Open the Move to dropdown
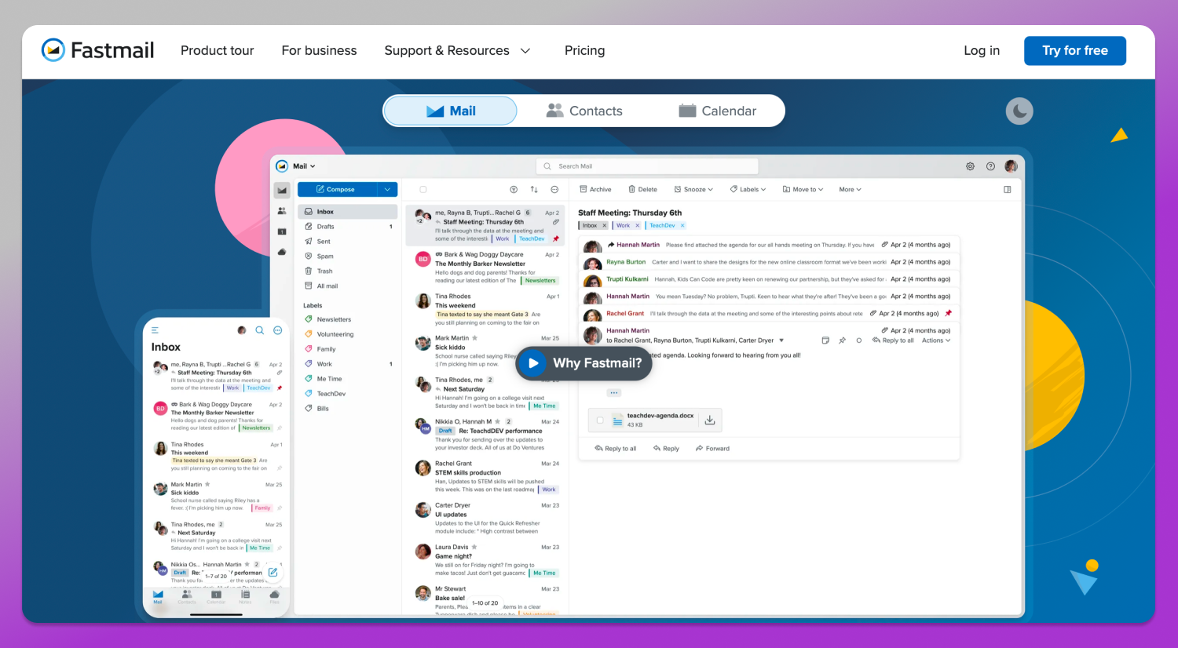Viewport: 1178px width, 648px height. point(802,189)
